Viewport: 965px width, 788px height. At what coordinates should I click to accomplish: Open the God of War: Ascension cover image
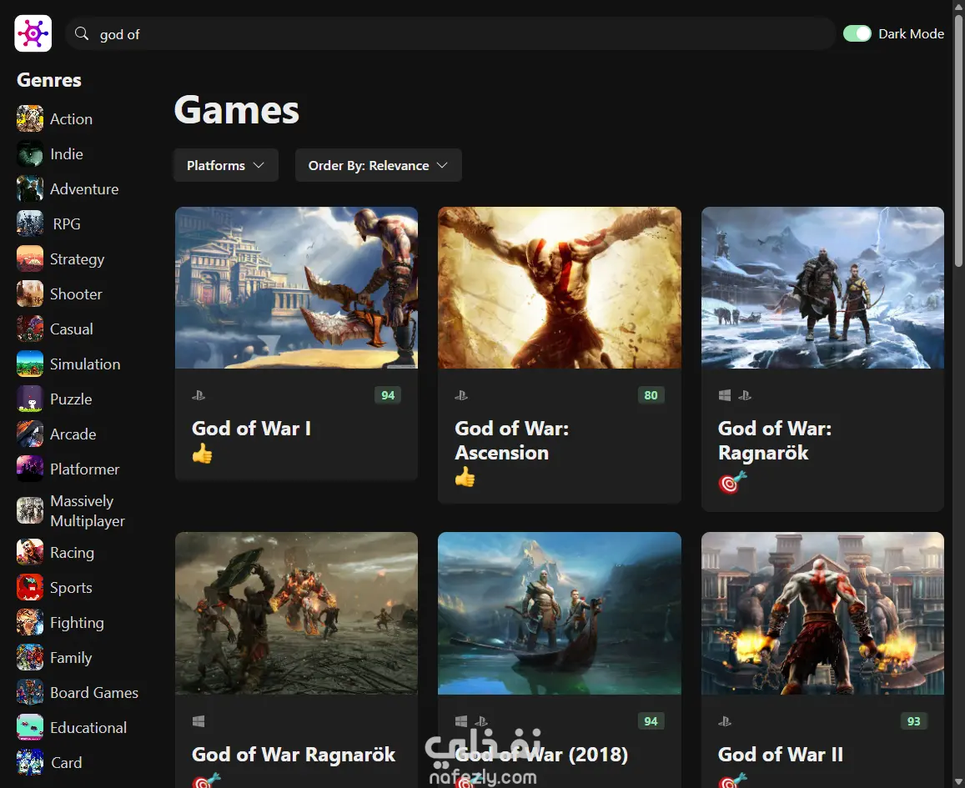[560, 288]
